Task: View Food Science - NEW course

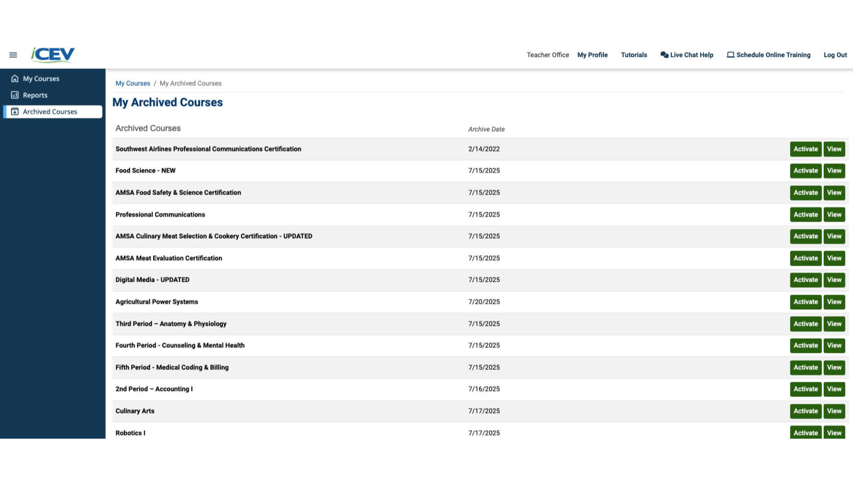Action: 834,171
